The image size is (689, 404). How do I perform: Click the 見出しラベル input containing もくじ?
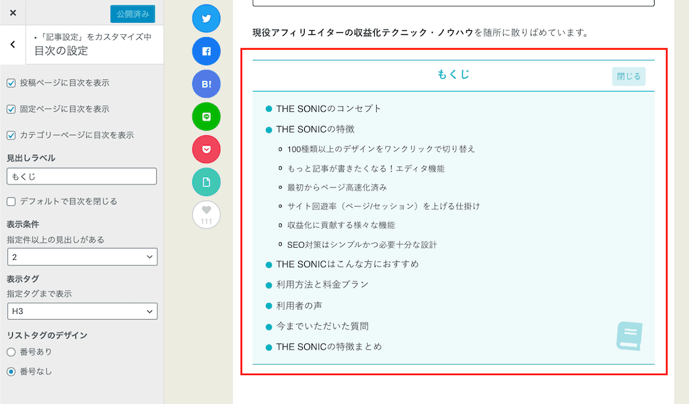(81, 176)
